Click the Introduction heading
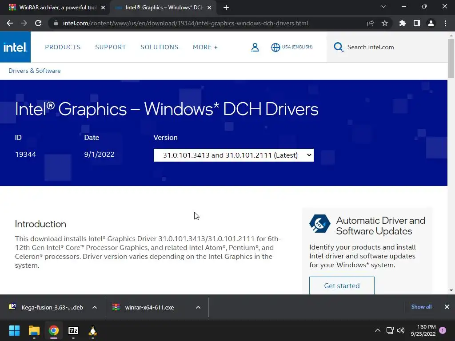 tap(40, 224)
